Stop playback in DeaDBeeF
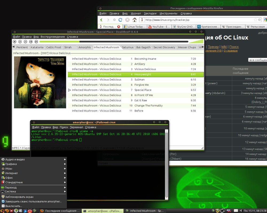267x213 pixels. 15,42
